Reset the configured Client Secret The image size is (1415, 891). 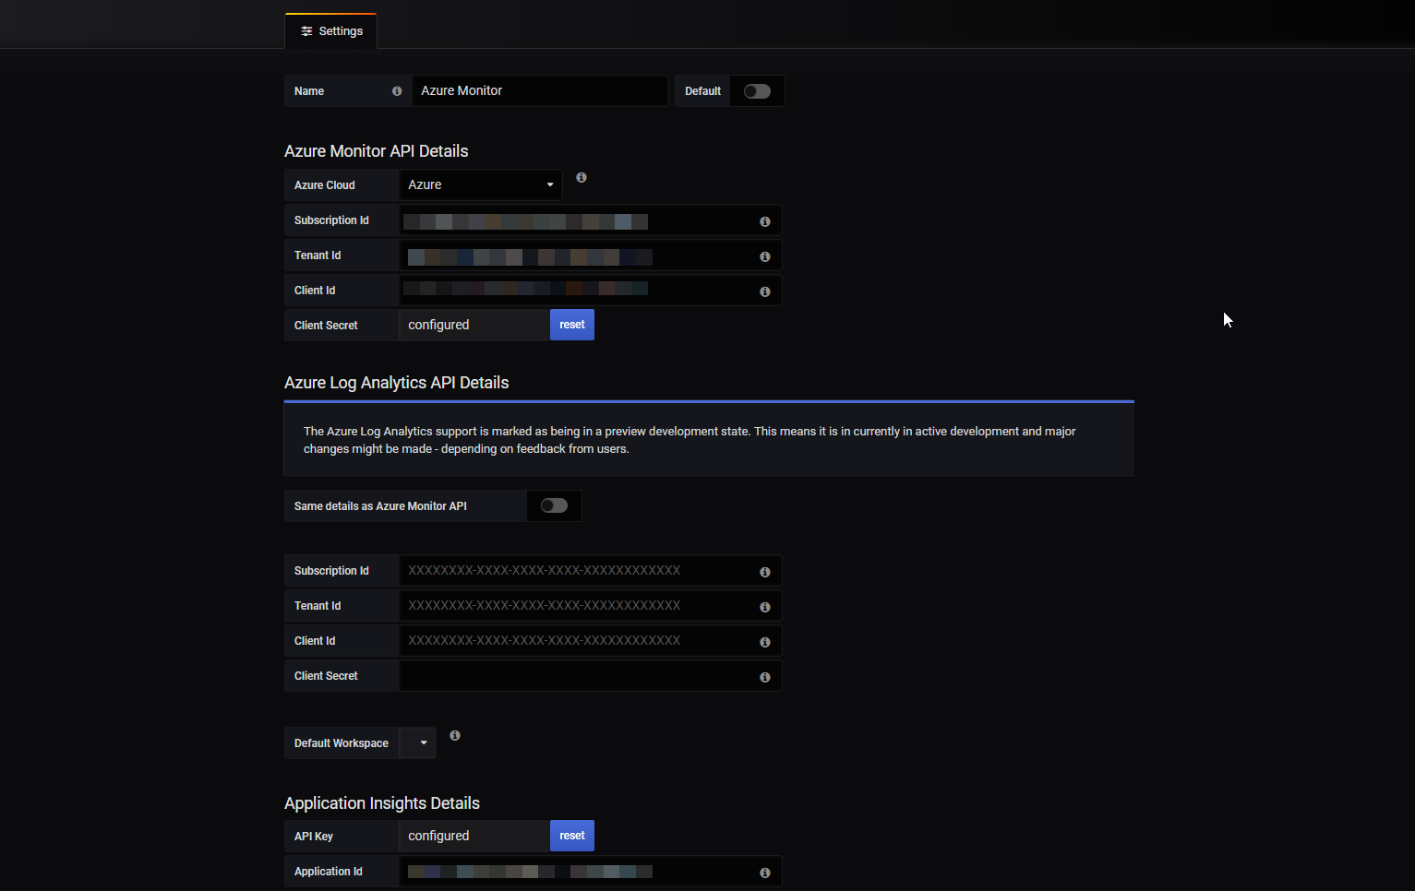pyautogui.click(x=572, y=325)
